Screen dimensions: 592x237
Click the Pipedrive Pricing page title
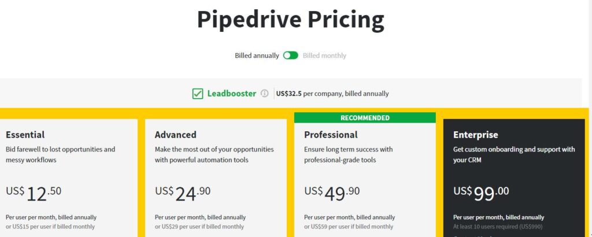[291, 20]
